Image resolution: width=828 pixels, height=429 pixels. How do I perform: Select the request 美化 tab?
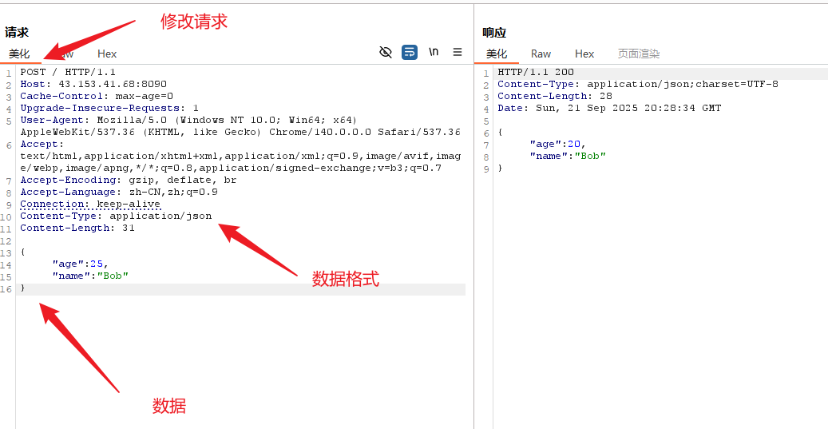[x=19, y=54]
